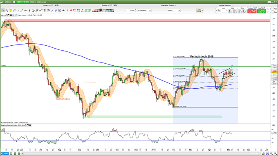Open RSI indicator wrench settings
This screenshot has height=156, width=278.
pyautogui.click(x=25, y=125)
